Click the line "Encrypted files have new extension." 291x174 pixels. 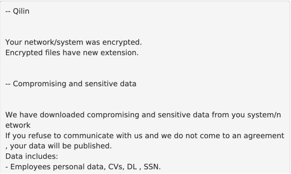point(72,53)
